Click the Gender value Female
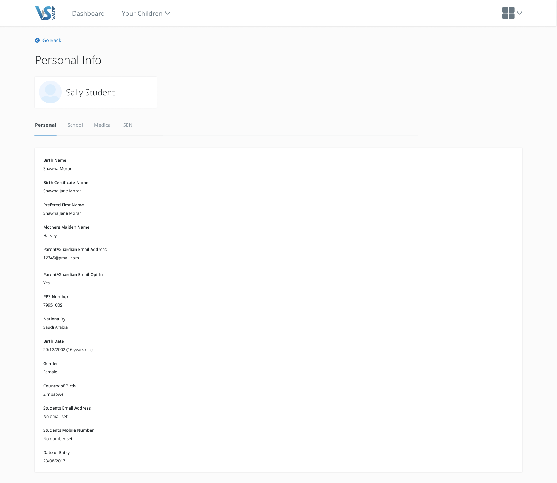Screen dimensions: 557x483 tap(50, 372)
